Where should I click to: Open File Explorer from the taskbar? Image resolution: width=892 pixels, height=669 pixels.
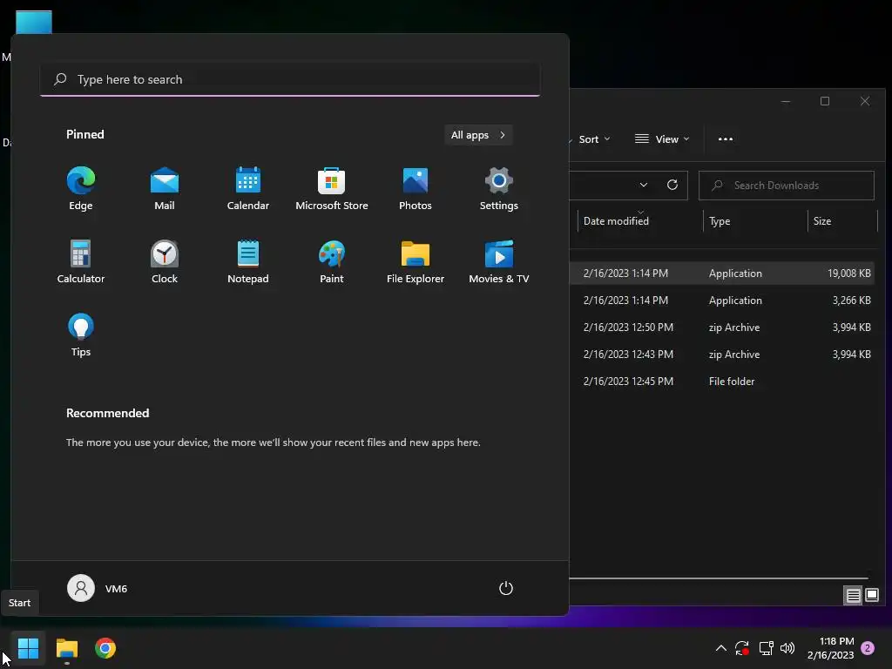[x=66, y=648]
